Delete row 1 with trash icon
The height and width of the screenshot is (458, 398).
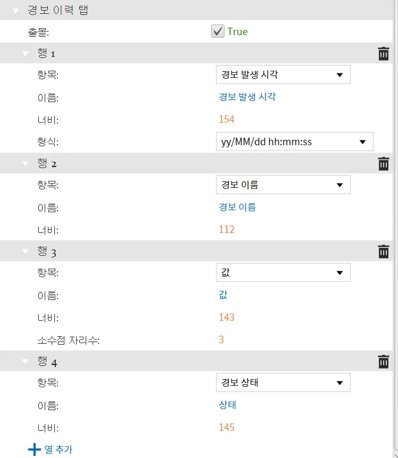click(x=383, y=54)
